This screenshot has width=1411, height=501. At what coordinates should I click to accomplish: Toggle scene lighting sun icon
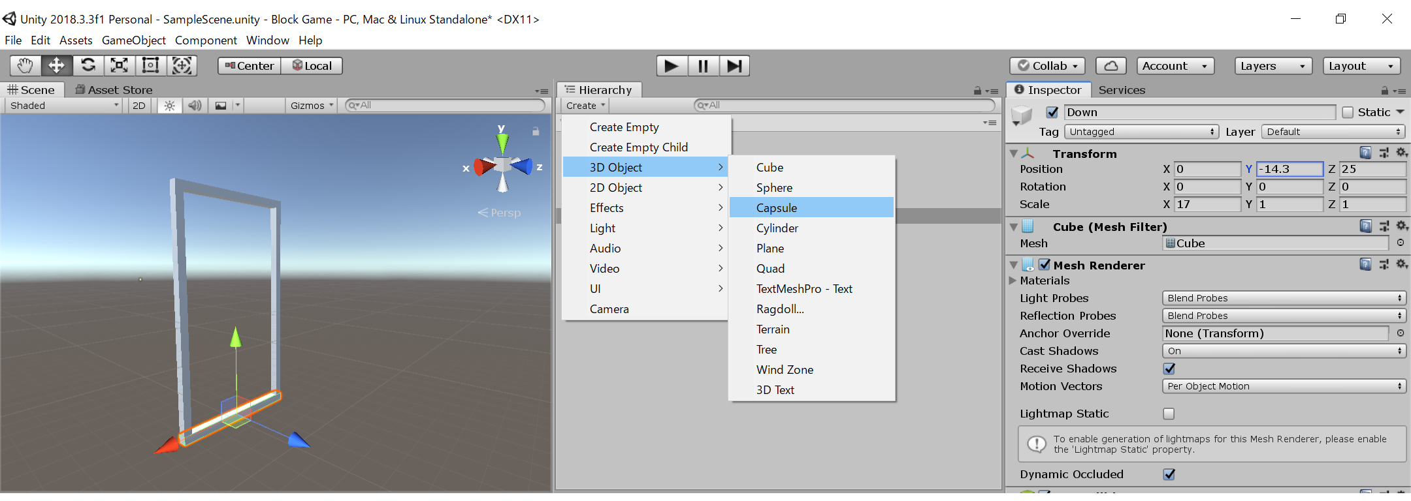tap(169, 106)
